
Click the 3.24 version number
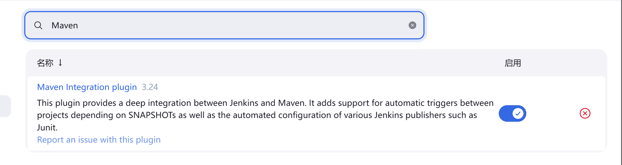point(150,87)
